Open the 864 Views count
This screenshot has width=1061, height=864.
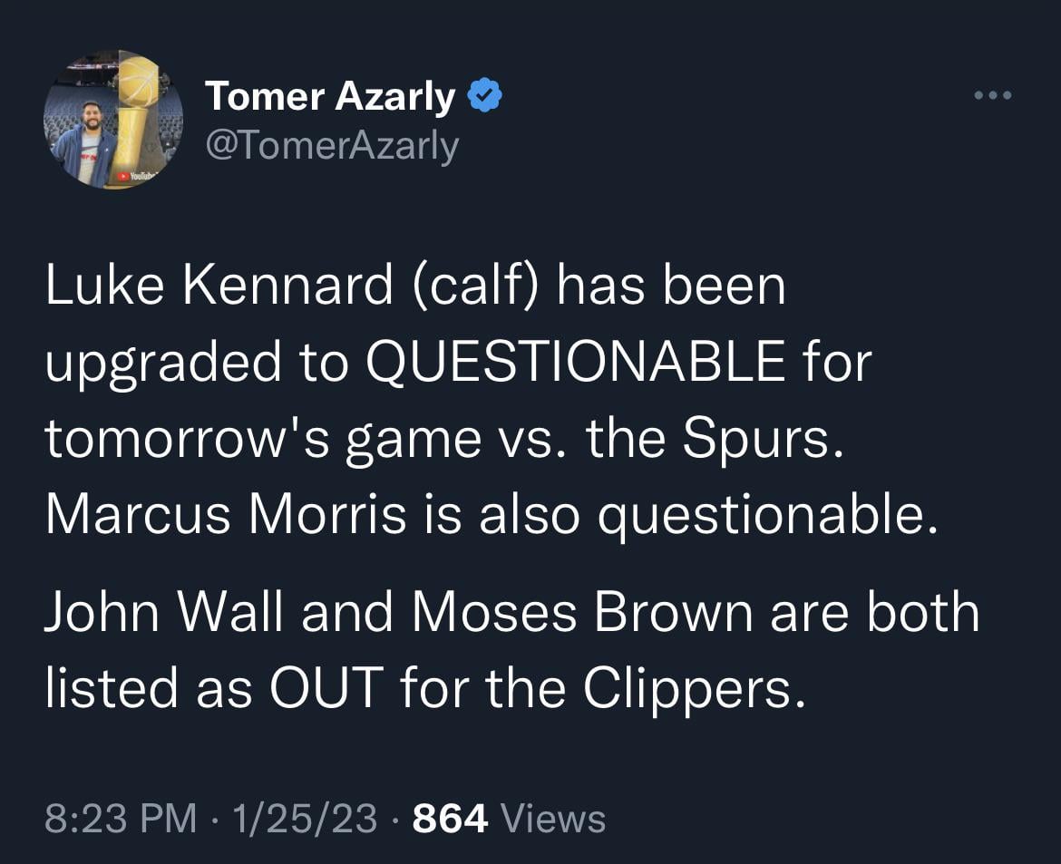(x=508, y=818)
